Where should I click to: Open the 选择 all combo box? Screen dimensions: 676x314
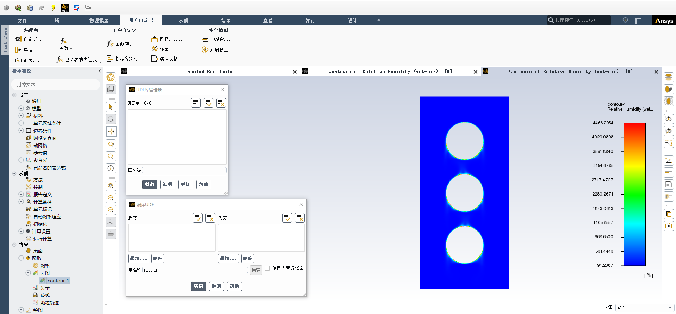click(x=645, y=308)
